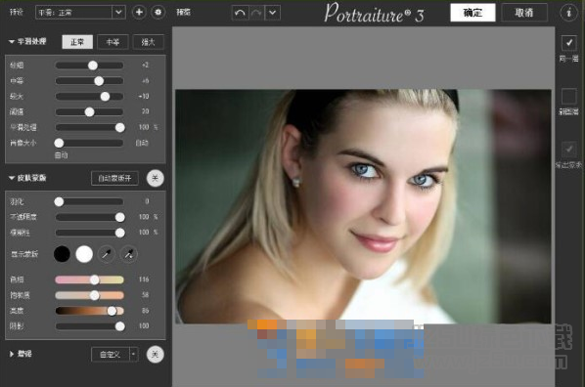Toggle skin mask round on/off button
This screenshot has width=585, height=387.
pos(156,178)
